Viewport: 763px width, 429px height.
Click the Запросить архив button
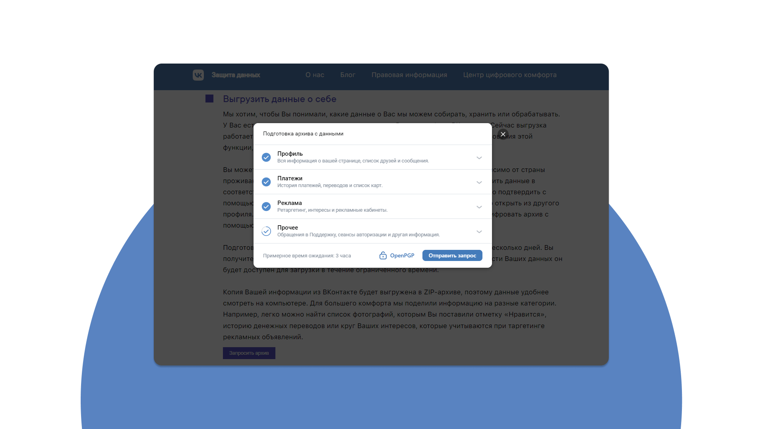tap(249, 353)
